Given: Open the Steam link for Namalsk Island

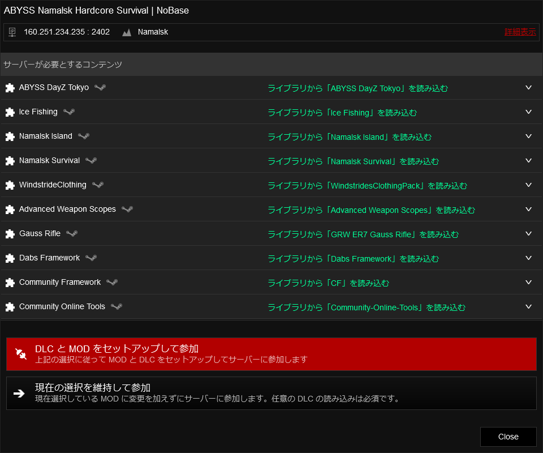Looking at the screenshot, I should [84, 136].
